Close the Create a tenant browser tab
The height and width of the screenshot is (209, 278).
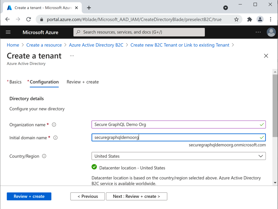click(76, 8)
